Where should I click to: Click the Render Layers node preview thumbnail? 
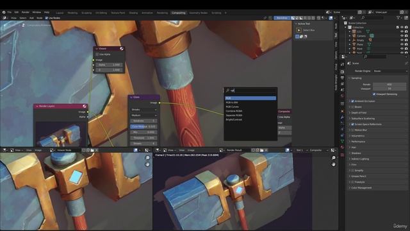tap(61, 134)
